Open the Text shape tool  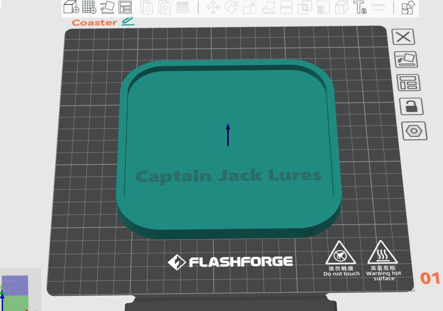click(360, 7)
